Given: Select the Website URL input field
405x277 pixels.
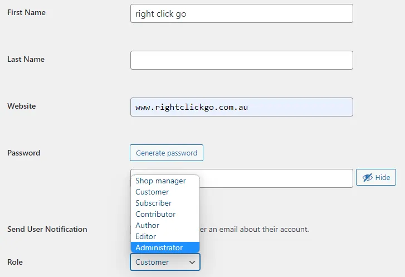Looking at the screenshot, I should [x=241, y=107].
